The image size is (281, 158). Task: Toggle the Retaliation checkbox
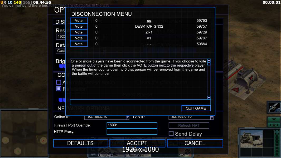coord(59,89)
